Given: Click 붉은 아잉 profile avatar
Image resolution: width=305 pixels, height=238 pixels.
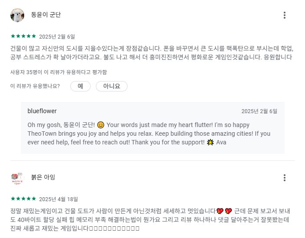Looking at the screenshot, I should (17, 178).
